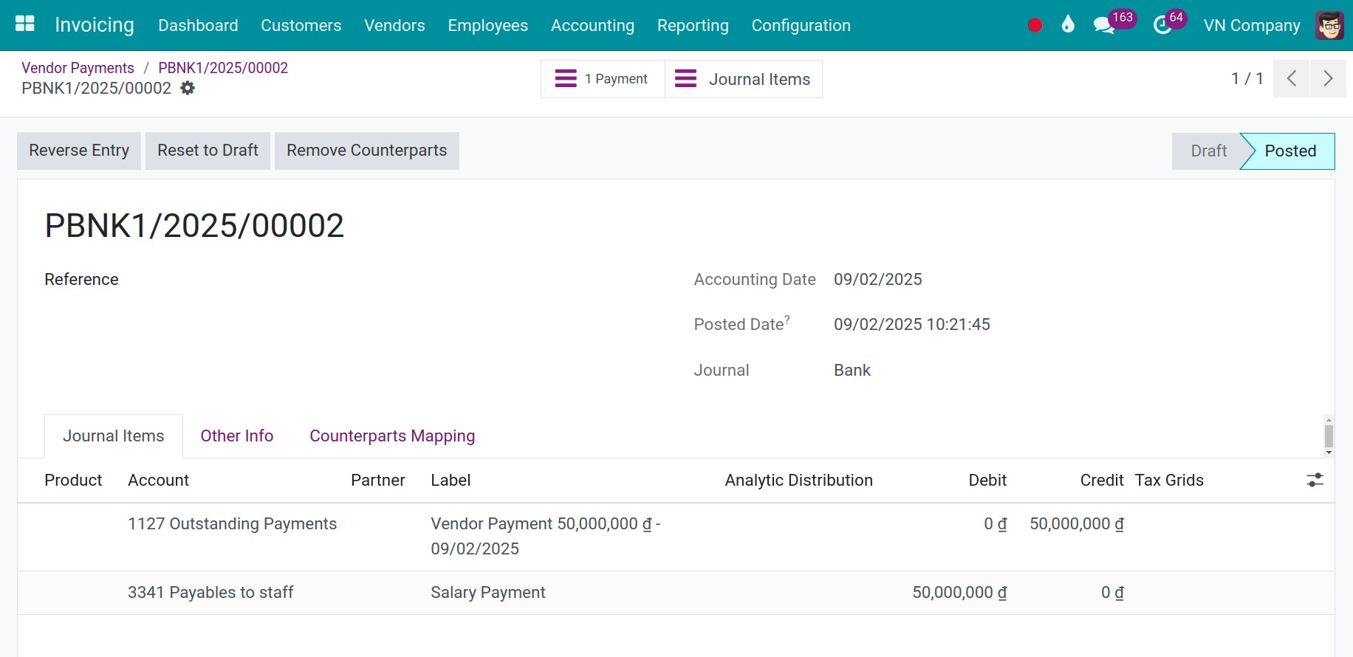Open the Vendors menu

click(394, 25)
